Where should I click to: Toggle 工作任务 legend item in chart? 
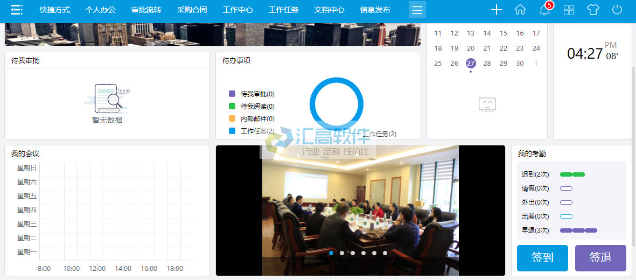tap(252, 131)
